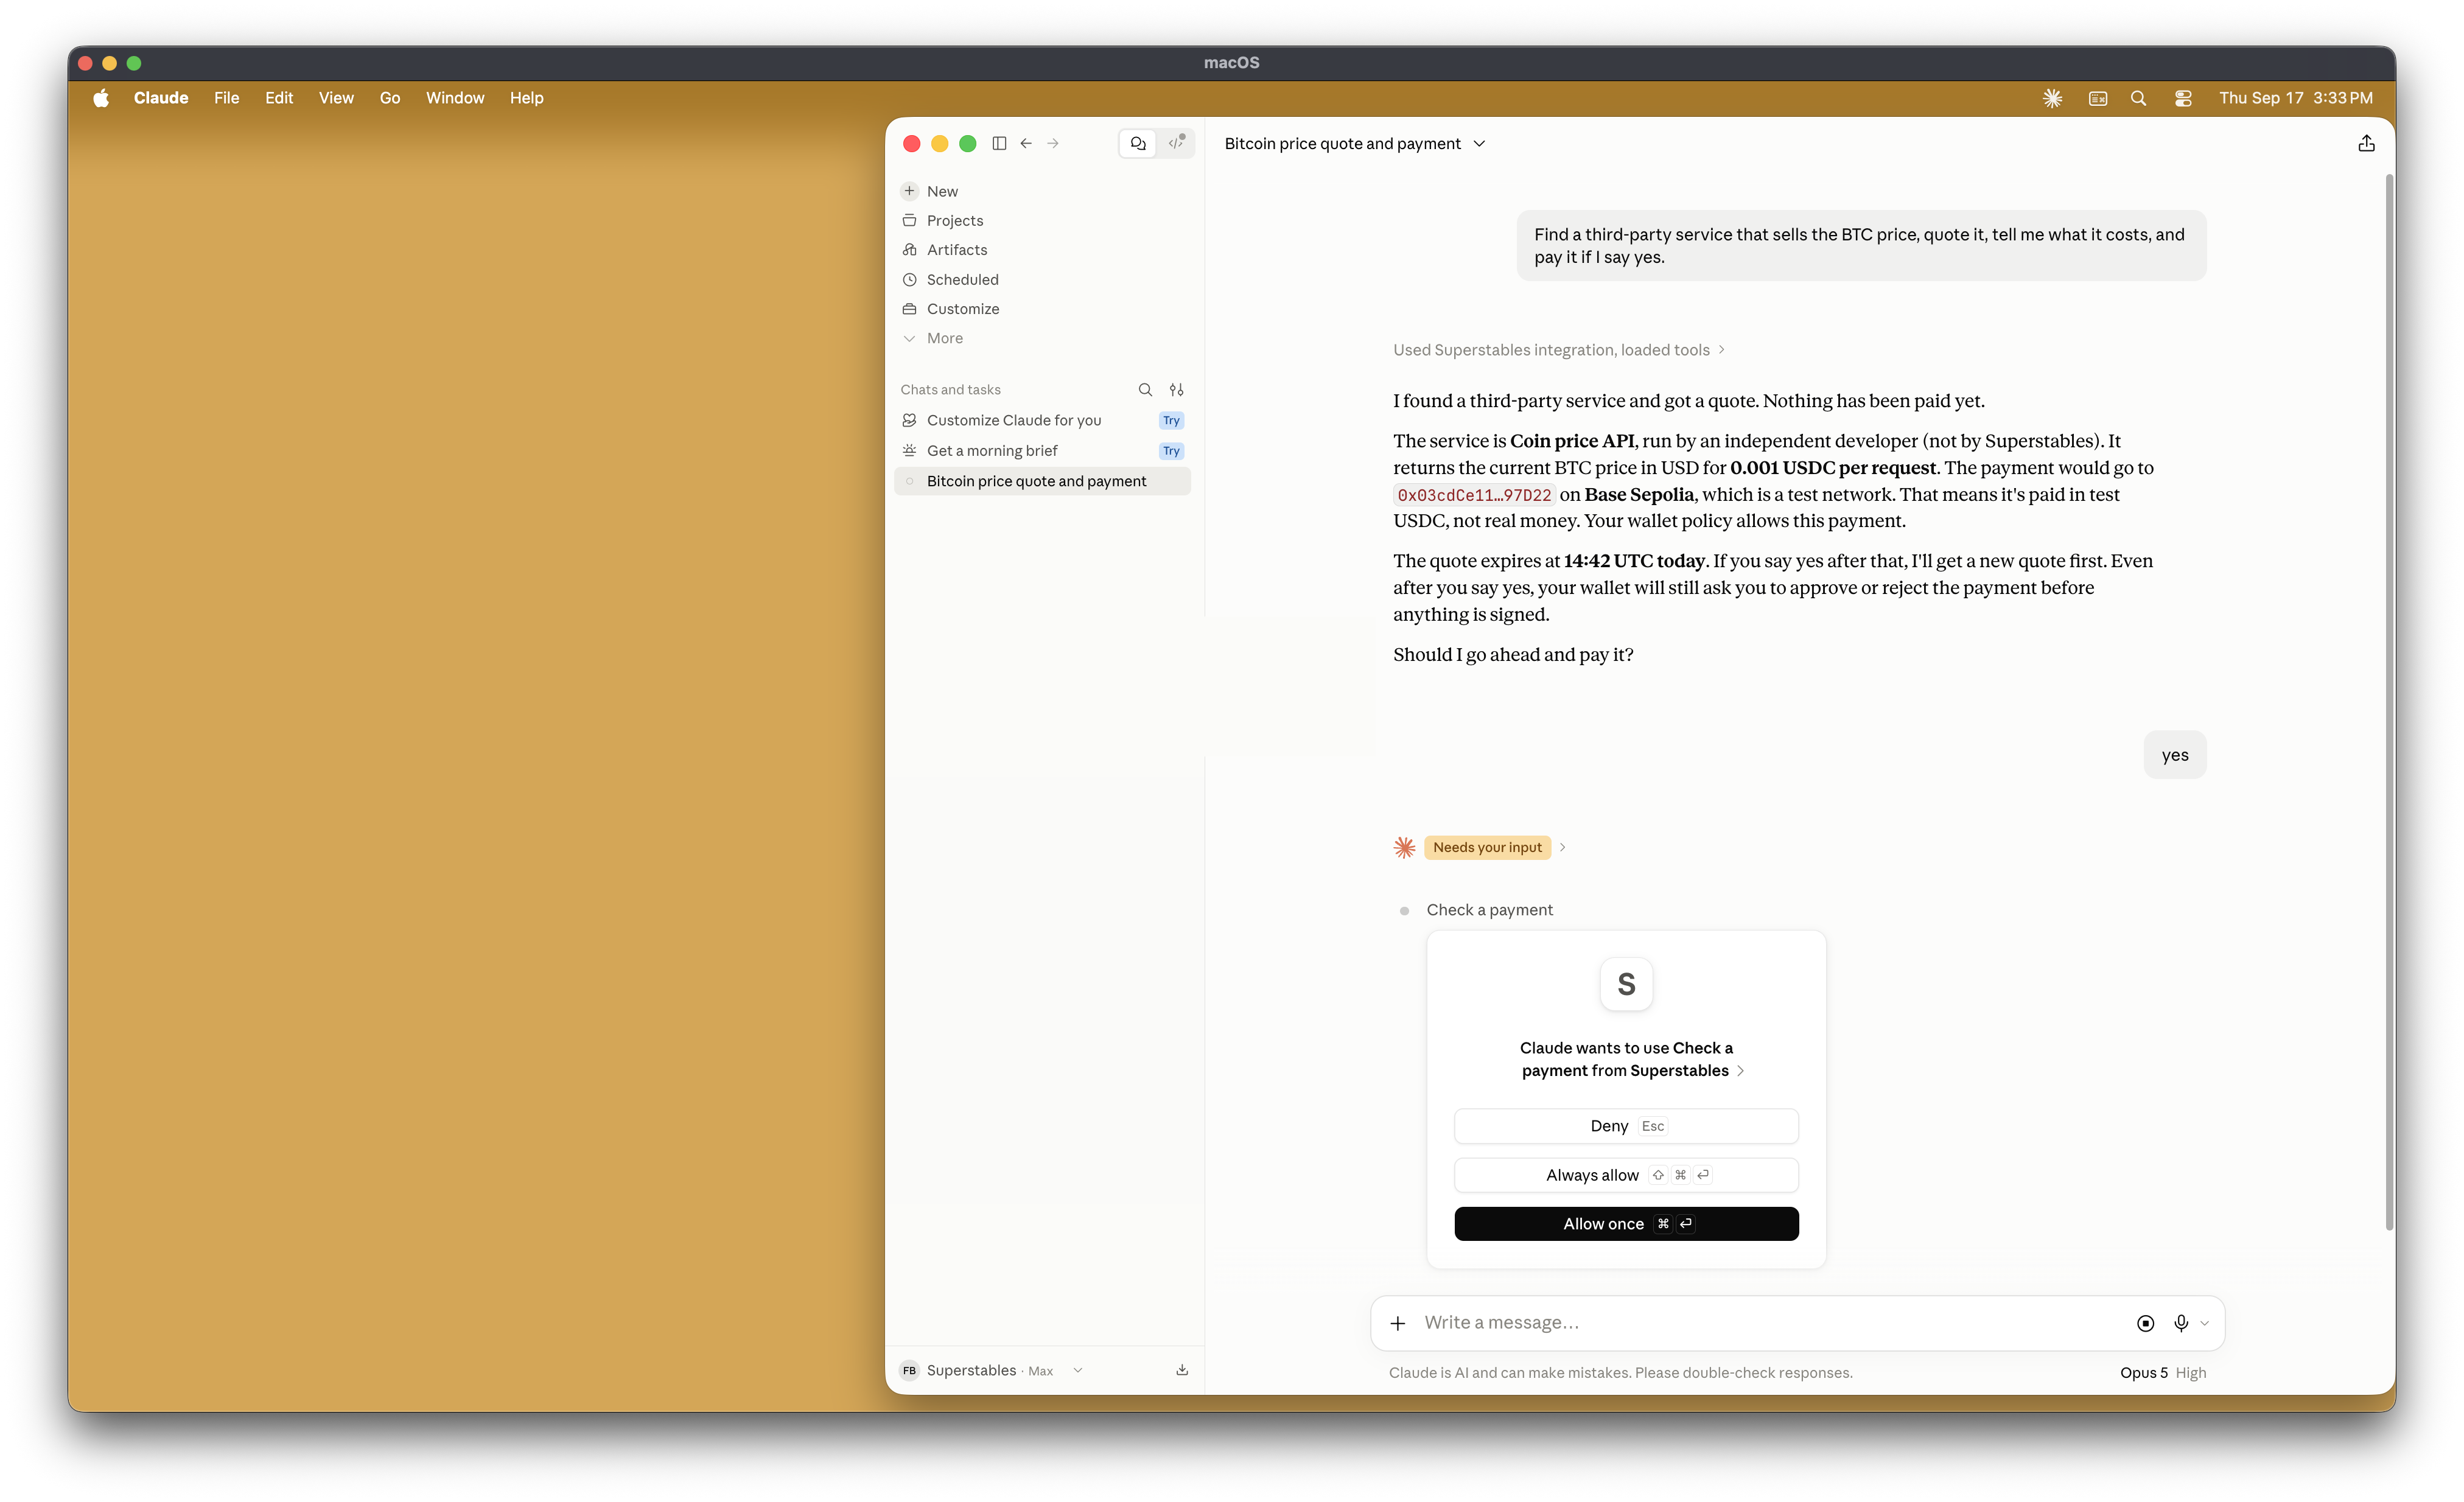Click Claude icon in the menu bar
Image resolution: width=2464 pixels, height=1502 pixels.
[x=2052, y=97]
